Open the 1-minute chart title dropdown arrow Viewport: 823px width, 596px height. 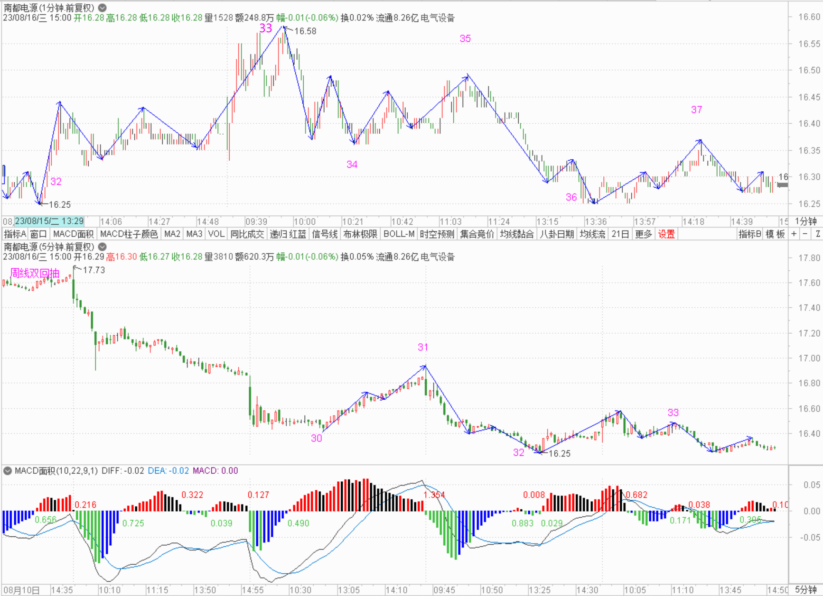point(102,8)
